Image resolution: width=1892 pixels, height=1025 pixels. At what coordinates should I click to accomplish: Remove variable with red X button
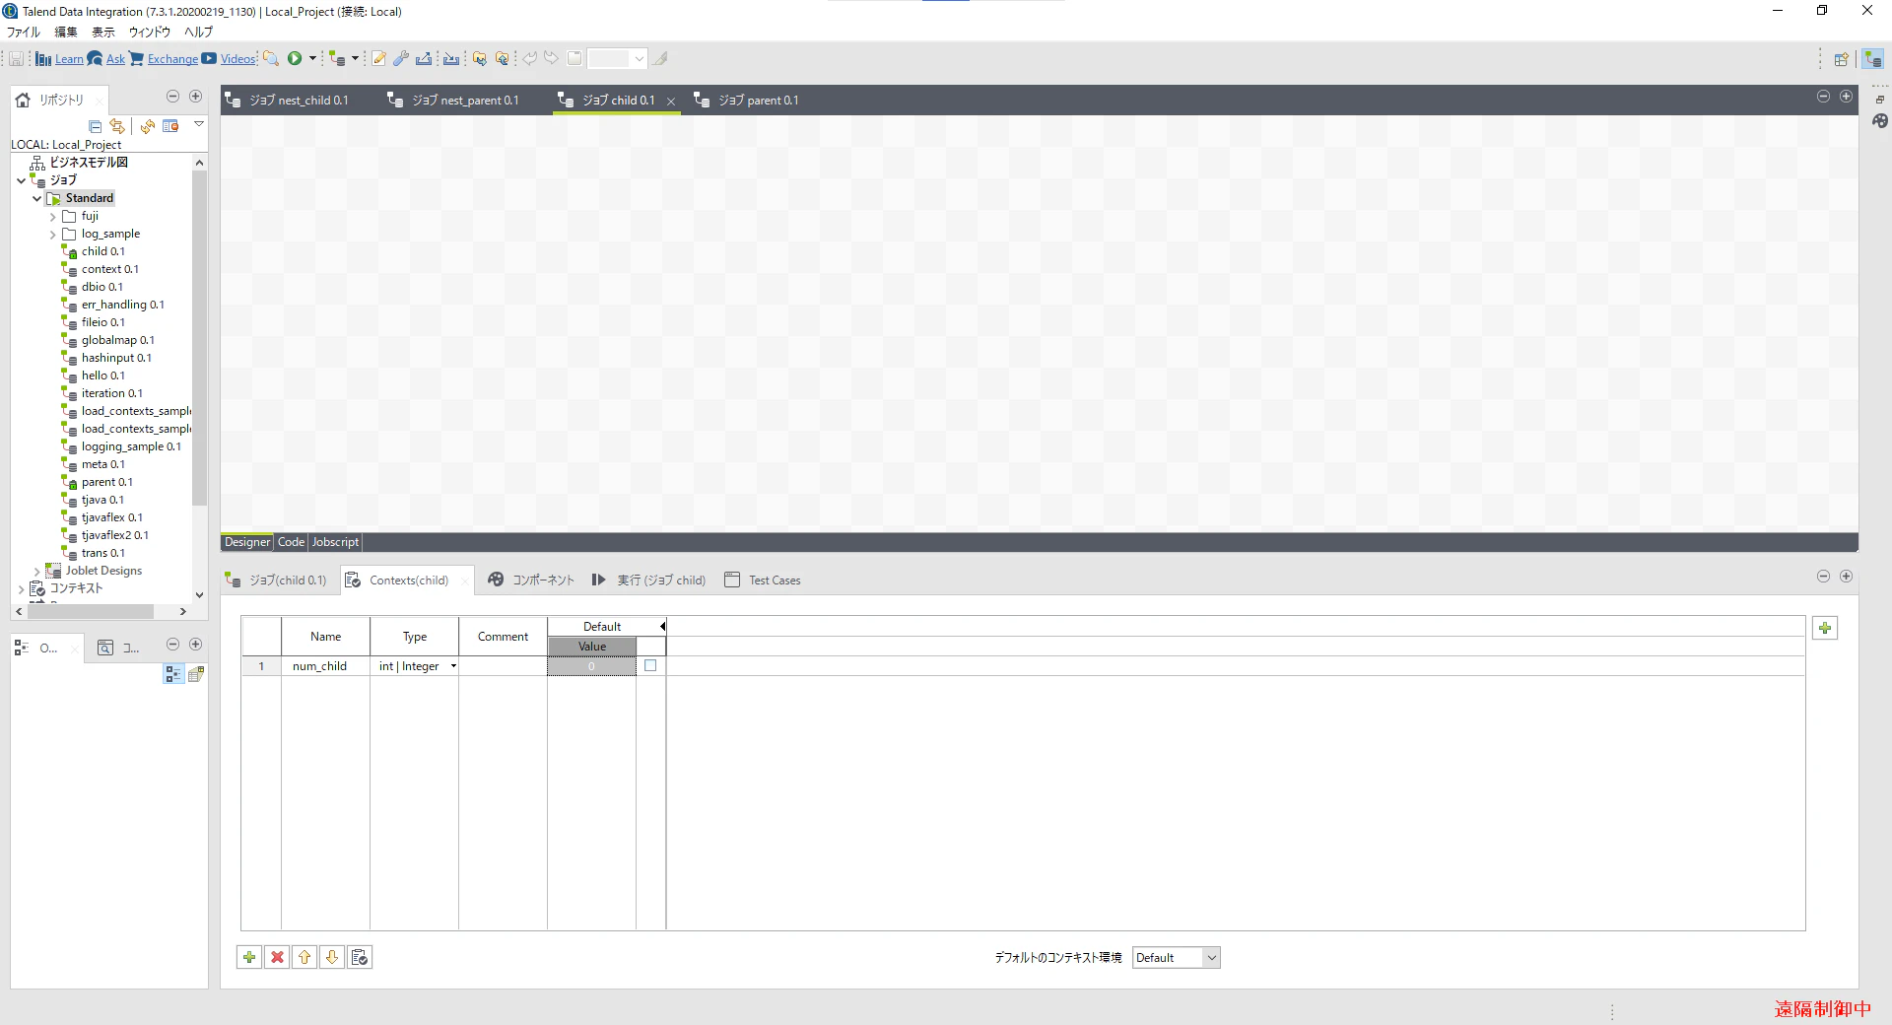tap(277, 957)
